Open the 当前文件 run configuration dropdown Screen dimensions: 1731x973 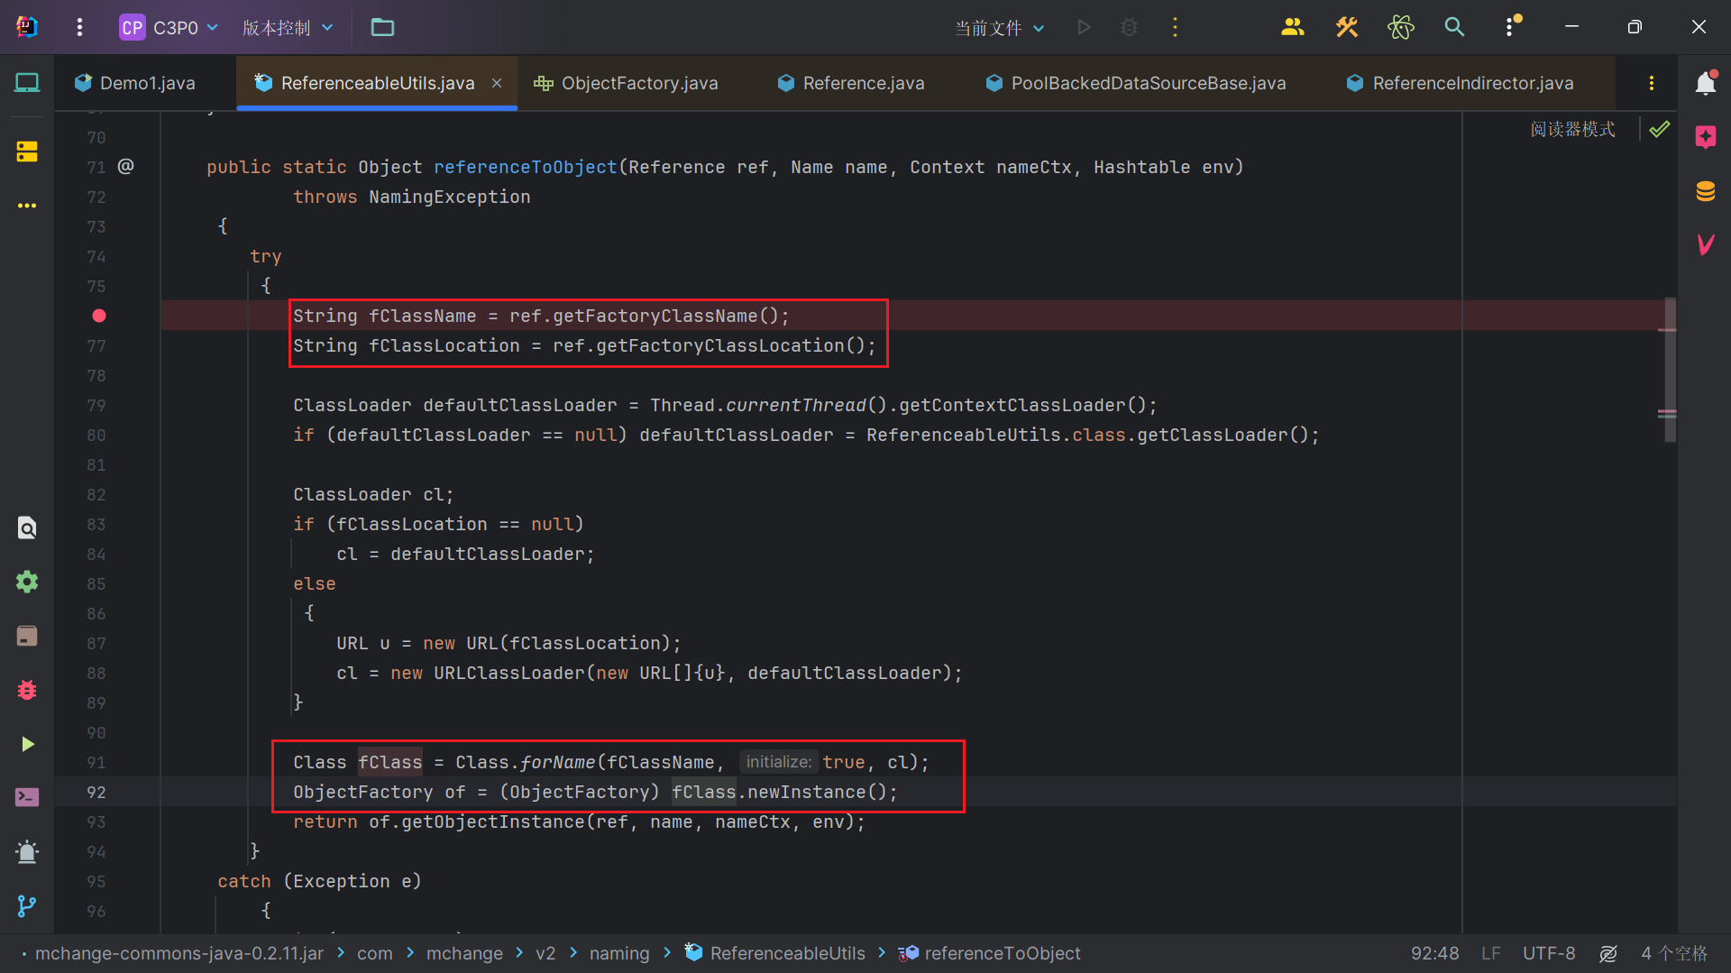pyautogui.click(x=999, y=28)
